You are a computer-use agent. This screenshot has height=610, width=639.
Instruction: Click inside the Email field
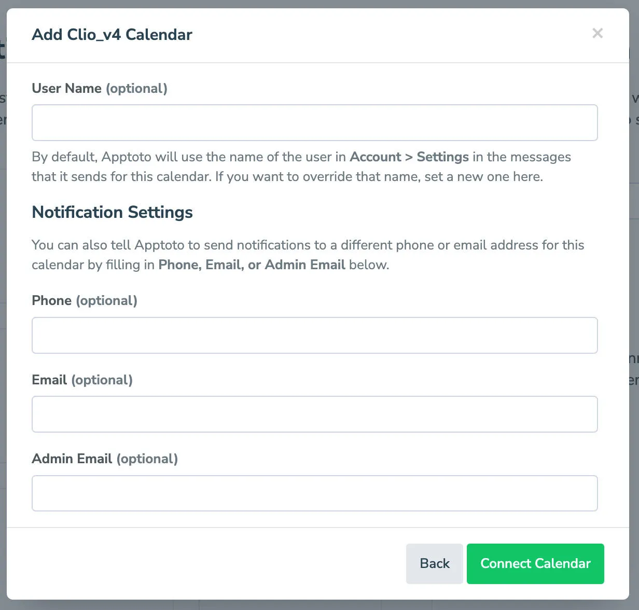(314, 414)
